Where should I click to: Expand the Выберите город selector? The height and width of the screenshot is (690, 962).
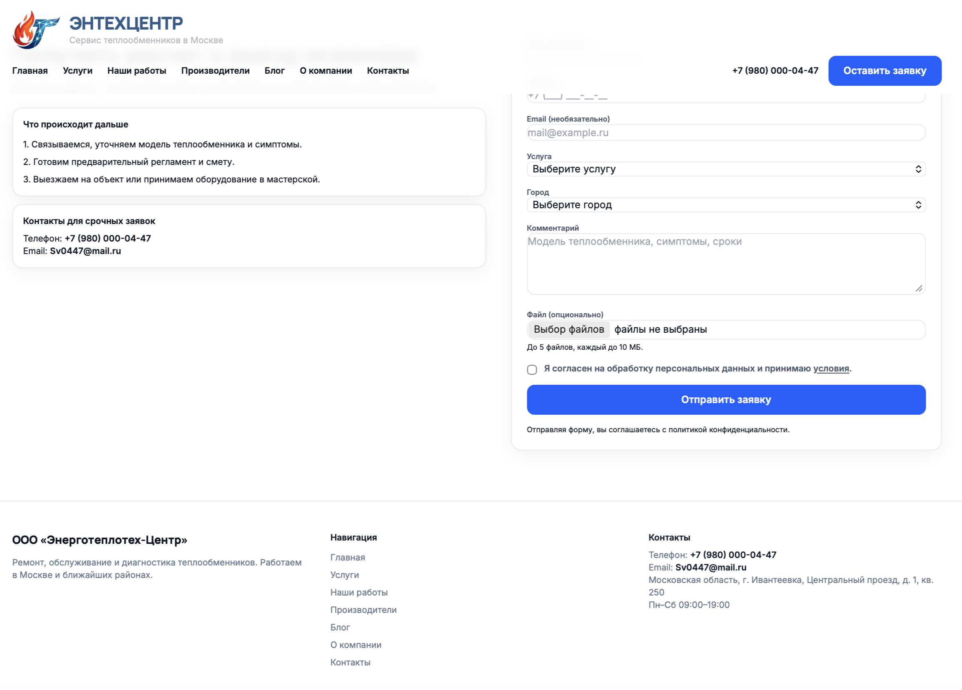pos(721,205)
